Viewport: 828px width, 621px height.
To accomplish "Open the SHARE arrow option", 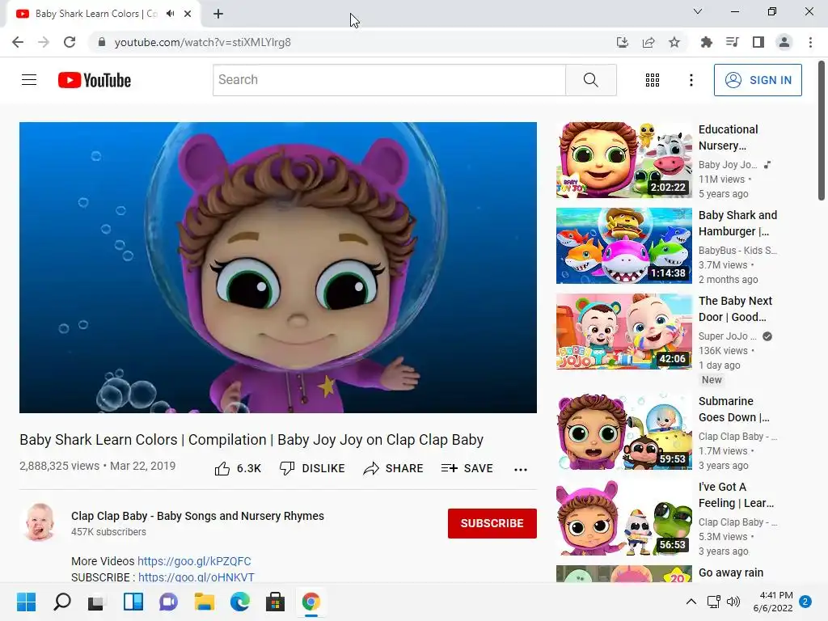I will click(394, 468).
